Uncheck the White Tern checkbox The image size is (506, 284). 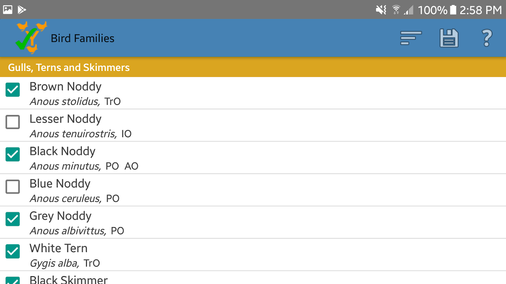pos(13,251)
